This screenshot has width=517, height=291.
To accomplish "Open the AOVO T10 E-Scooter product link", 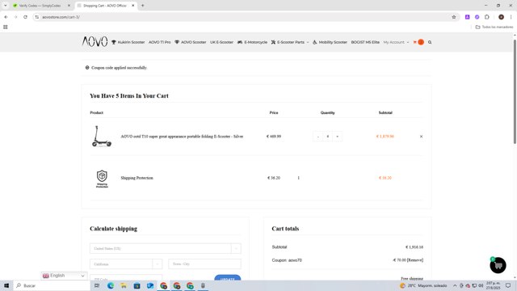I will click(x=182, y=137).
